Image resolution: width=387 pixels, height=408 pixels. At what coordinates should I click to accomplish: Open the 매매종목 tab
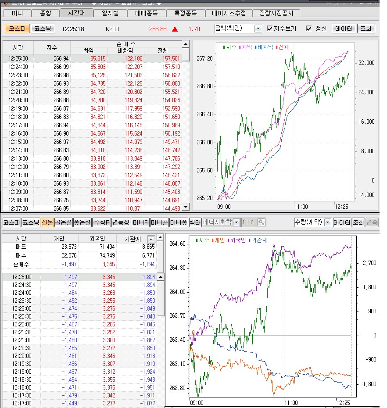pyautogui.click(x=150, y=13)
